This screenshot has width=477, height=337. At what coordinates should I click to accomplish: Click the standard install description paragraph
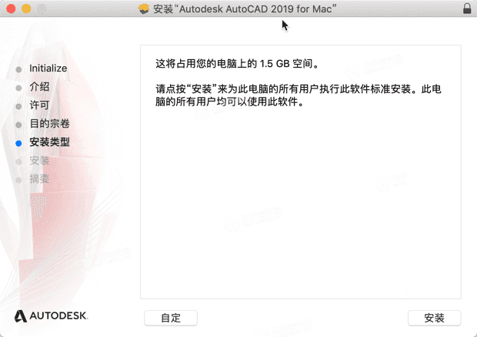[x=299, y=95]
